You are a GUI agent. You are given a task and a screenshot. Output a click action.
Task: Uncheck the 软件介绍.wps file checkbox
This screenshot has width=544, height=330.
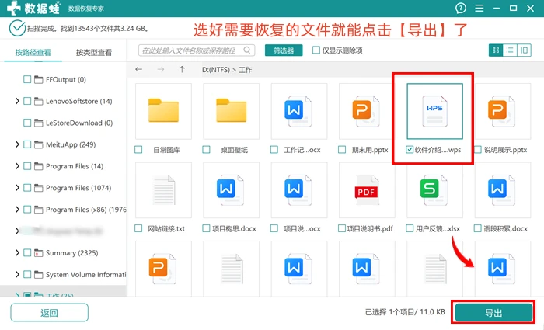[x=410, y=149]
